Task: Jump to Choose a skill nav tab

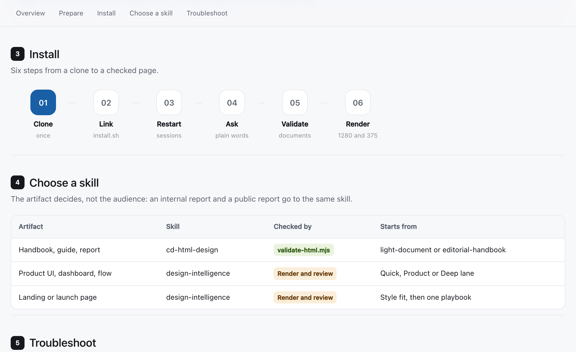Action: coord(151,13)
